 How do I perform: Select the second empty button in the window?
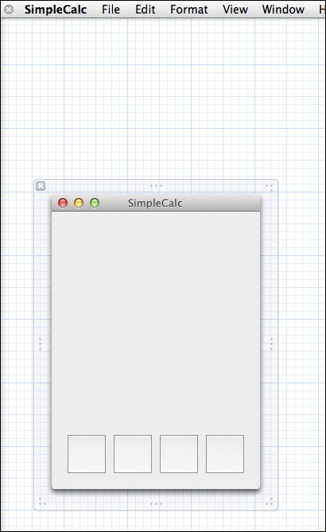pyautogui.click(x=133, y=454)
